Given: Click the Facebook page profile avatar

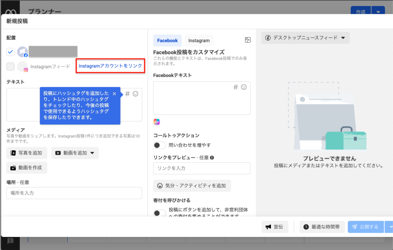Looking at the screenshot, I should tap(23, 52).
